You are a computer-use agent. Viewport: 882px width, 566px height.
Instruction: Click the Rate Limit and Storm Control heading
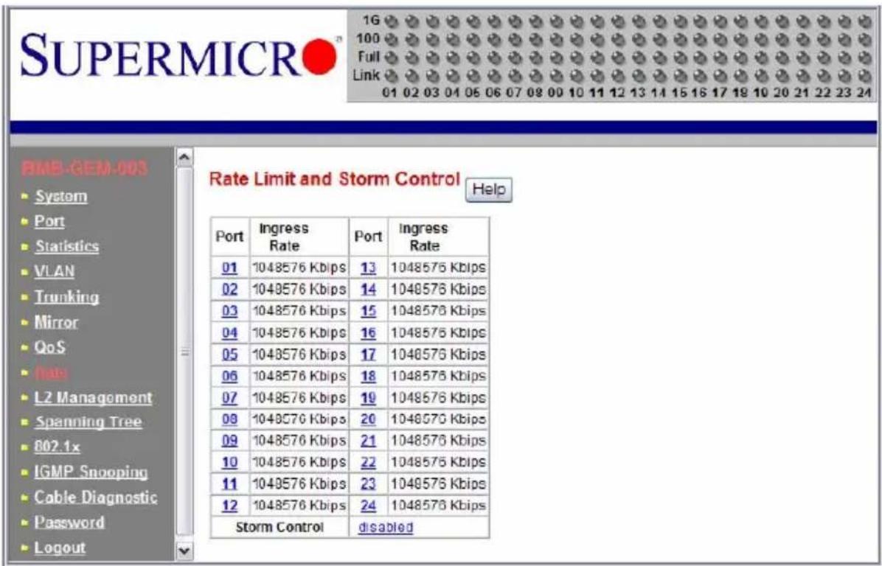pos(335,179)
